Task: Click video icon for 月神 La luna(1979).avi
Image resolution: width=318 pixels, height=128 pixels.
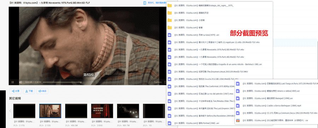Action: click(x=170, y=35)
